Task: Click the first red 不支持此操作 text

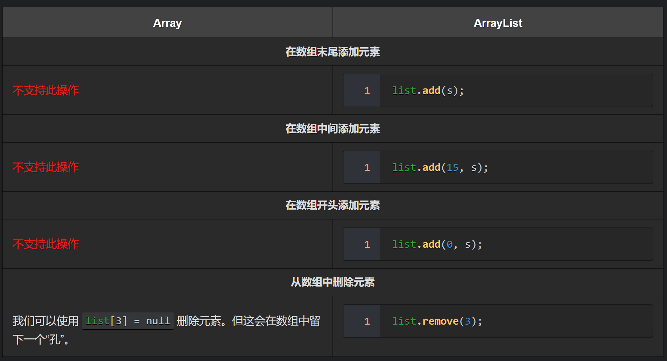Action: (x=45, y=91)
